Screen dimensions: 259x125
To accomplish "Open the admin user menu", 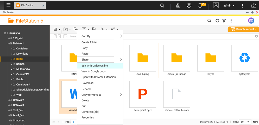I will [x=229, y=5].
